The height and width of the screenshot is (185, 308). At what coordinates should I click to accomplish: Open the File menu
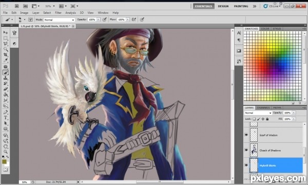pos(5,12)
